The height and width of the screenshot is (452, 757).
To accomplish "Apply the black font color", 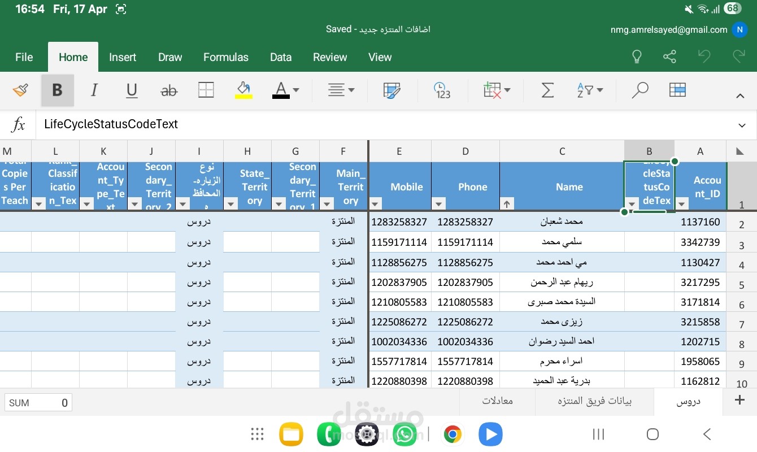I will tap(281, 90).
